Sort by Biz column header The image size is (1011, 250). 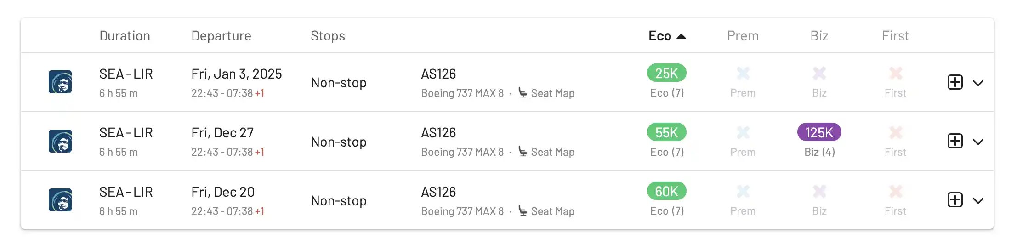819,36
